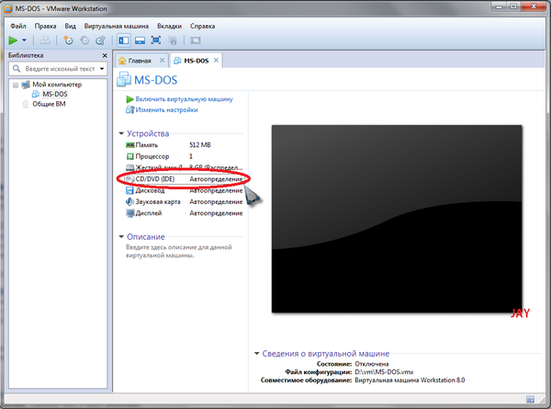Close the Главная tab
Screen dimensions: 551x409
pos(162,61)
